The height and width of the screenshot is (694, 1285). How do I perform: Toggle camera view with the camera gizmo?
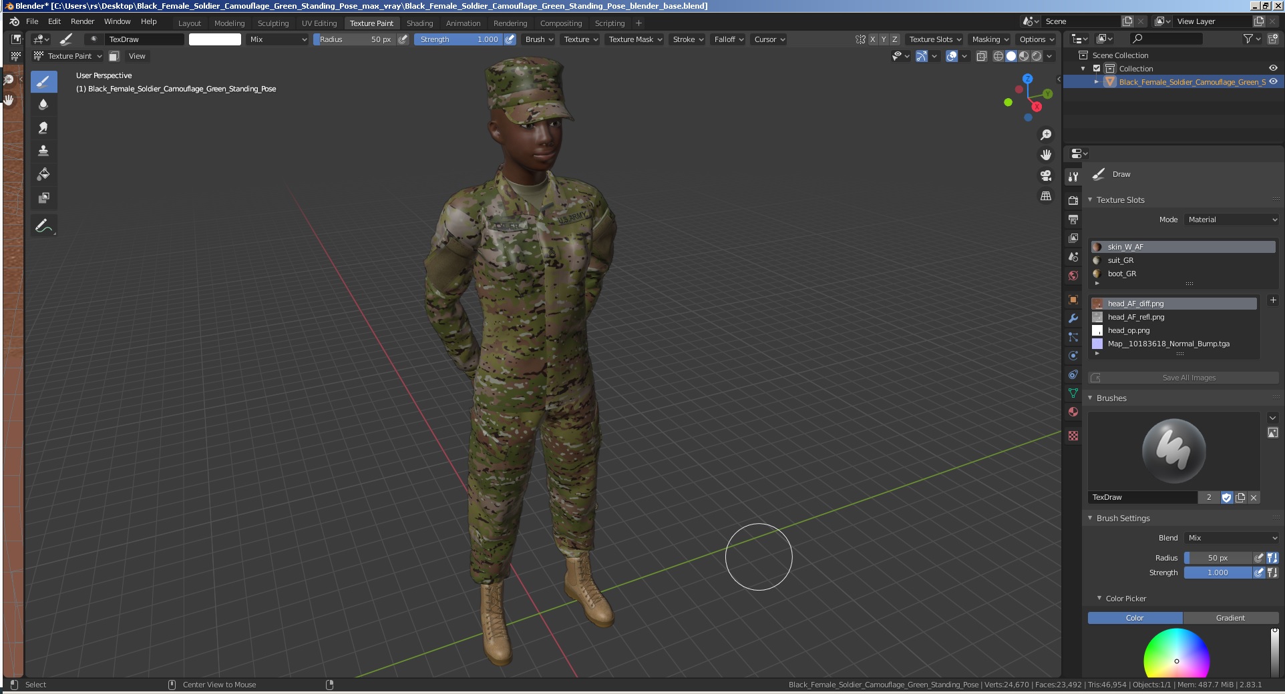[x=1046, y=176]
